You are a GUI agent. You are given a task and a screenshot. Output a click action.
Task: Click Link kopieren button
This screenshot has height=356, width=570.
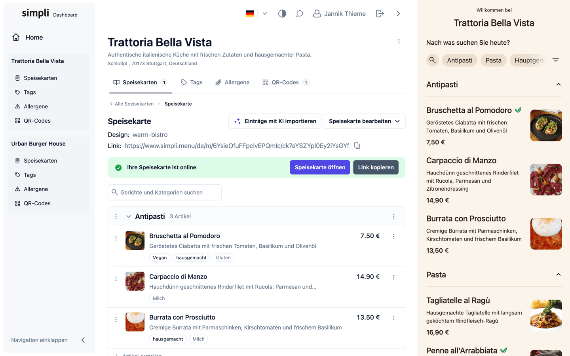(376, 167)
